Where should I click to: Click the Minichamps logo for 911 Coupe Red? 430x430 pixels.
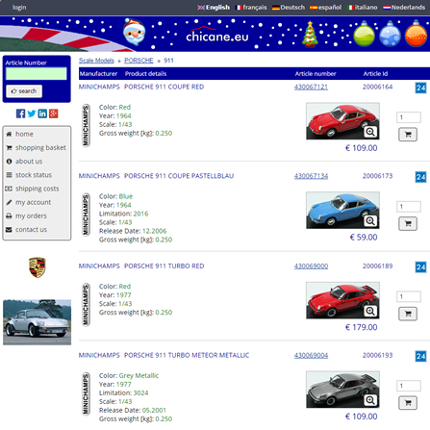coord(86,125)
